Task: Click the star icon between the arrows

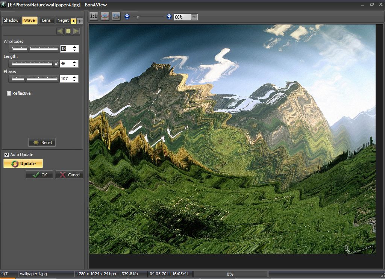Action: tap(68, 31)
